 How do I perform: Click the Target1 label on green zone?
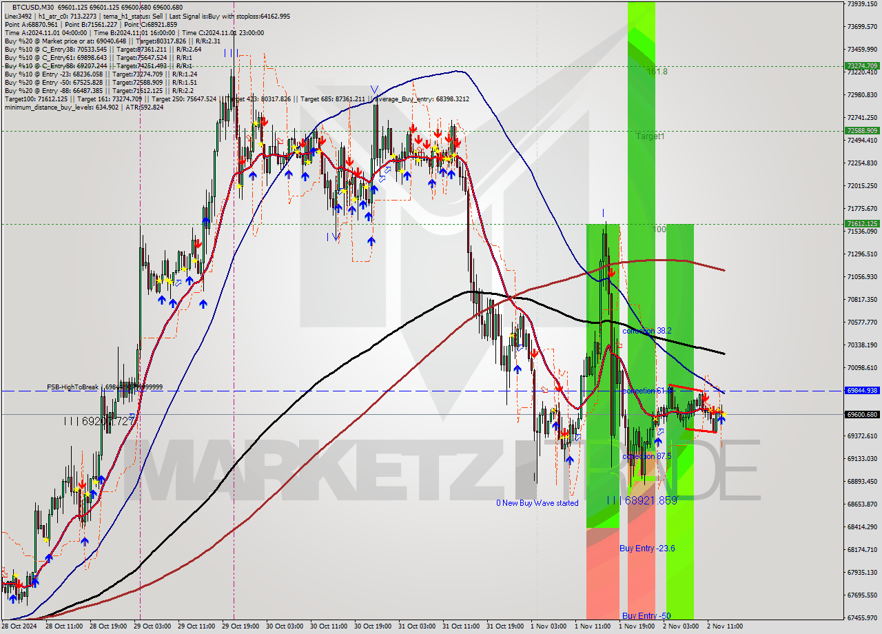point(650,136)
